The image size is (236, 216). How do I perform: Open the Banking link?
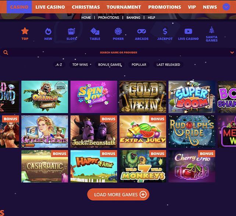pyautogui.click(x=133, y=18)
